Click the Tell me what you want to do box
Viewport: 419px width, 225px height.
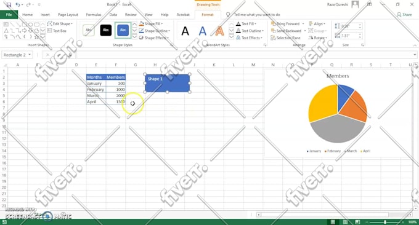(x=257, y=15)
